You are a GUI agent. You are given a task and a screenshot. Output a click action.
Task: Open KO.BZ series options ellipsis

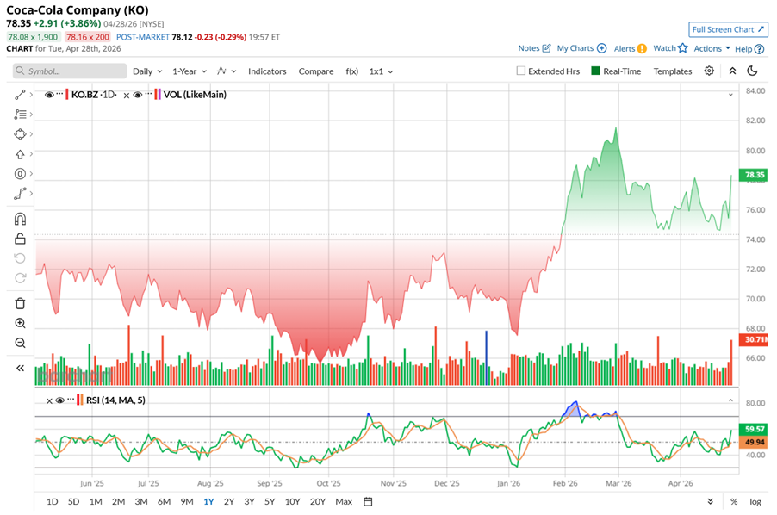point(60,94)
